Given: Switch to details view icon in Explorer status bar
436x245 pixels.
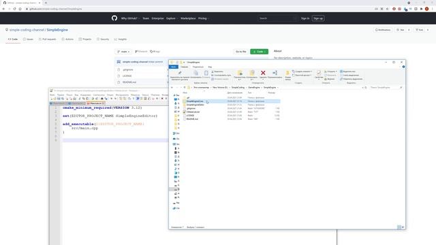Looking at the screenshot, I should point(399,227).
